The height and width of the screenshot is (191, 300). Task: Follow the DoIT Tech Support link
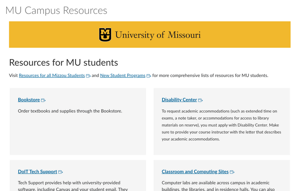pyautogui.click(x=37, y=171)
